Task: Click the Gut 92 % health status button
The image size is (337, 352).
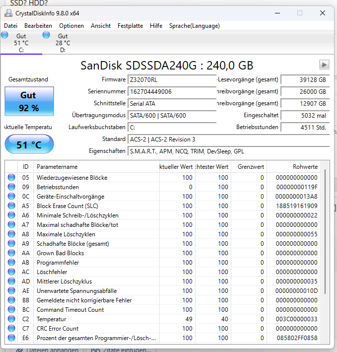Action: [x=29, y=101]
